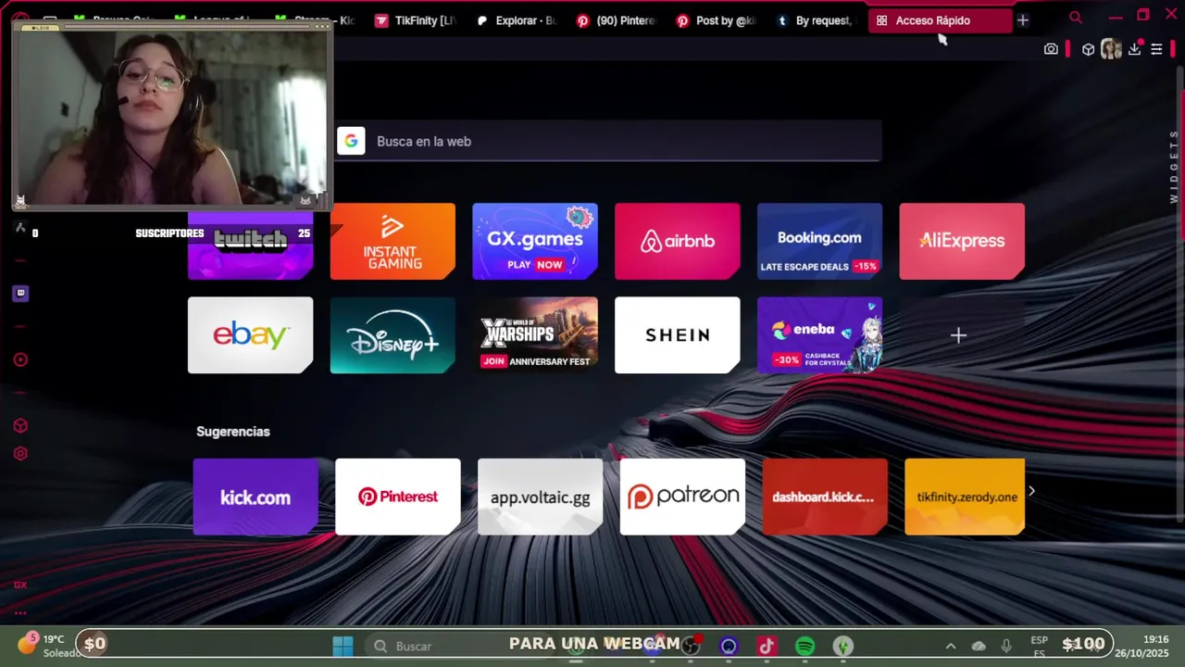Add a new speed dial site
This screenshot has width=1185, height=667.
click(958, 335)
